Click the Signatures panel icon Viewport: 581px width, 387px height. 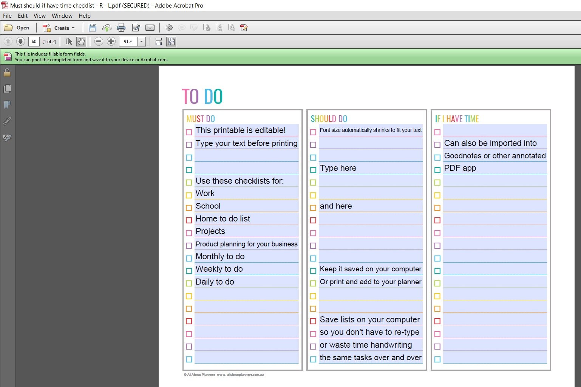point(7,138)
